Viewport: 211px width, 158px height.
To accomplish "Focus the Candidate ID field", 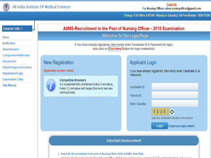I will coord(175,87).
